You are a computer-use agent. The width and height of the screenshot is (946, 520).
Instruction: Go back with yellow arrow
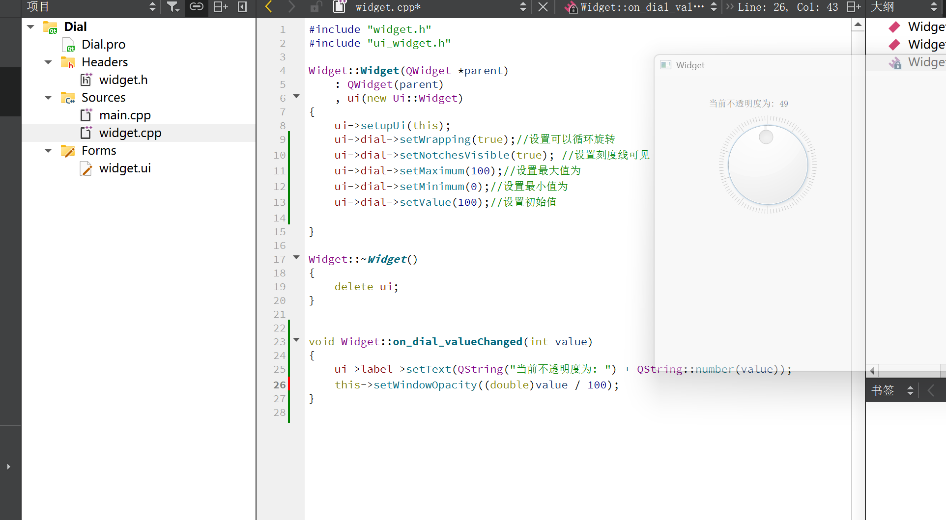tap(268, 7)
